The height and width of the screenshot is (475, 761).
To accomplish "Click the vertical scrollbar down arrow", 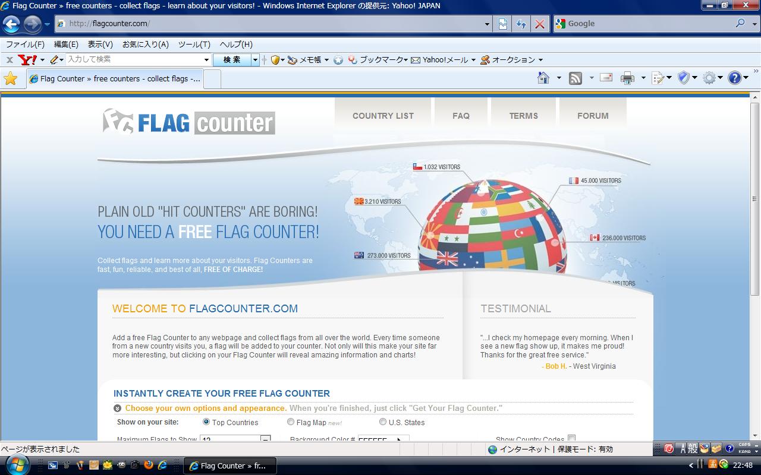I will 755,435.
